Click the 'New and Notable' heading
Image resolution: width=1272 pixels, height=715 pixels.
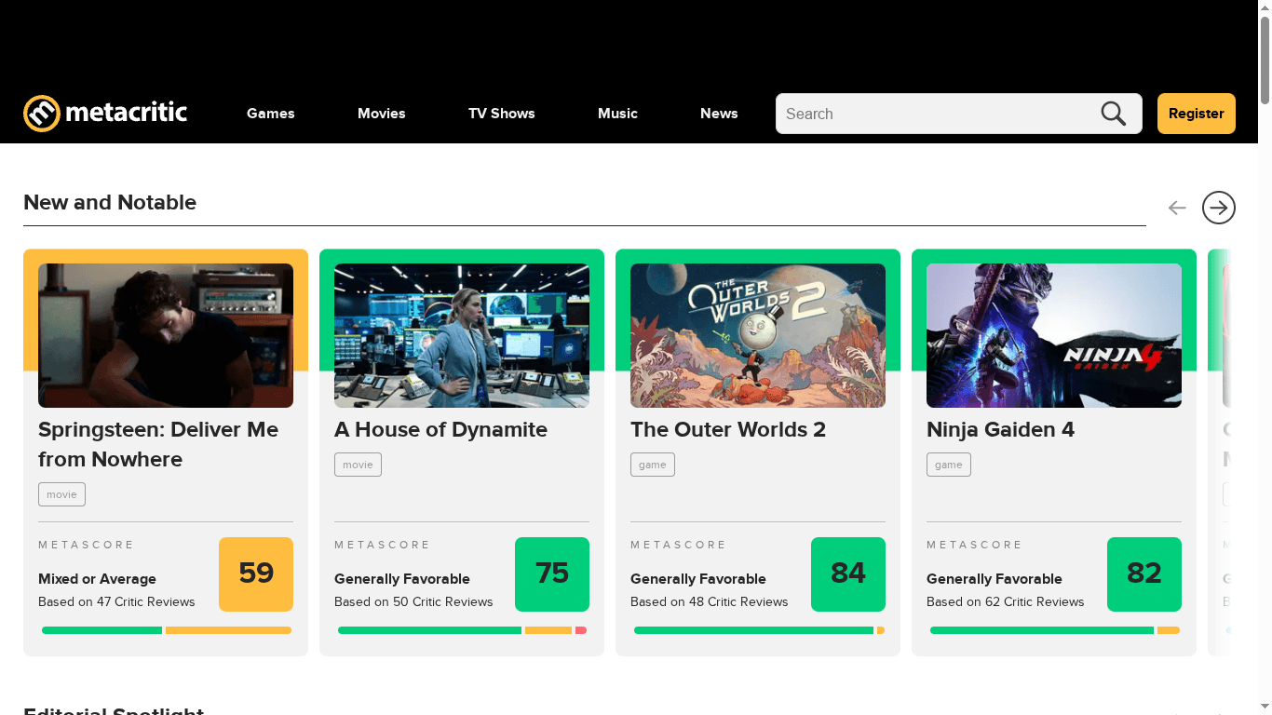[x=110, y=202]
